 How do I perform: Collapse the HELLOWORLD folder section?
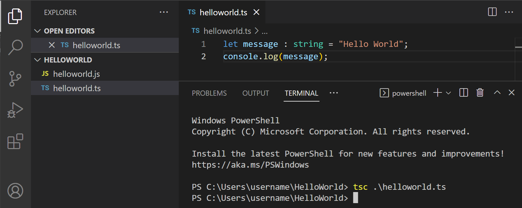pyautogui.click(x=38, y=60)
